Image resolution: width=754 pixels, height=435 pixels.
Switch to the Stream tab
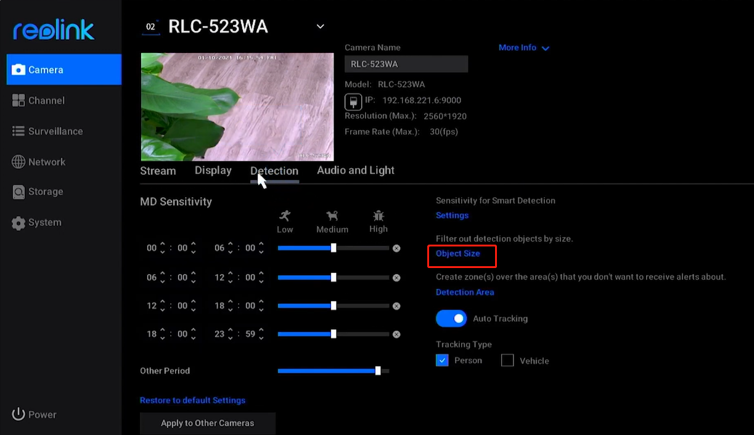[158, 171]
